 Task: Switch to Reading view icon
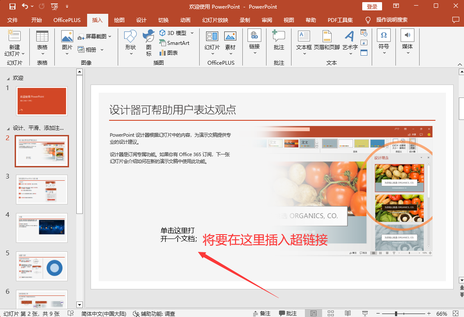pyautogui.click(x=348, y=313)
